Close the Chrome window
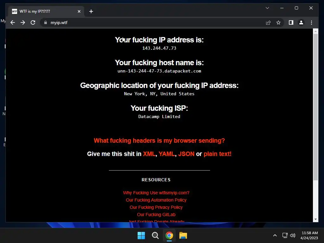The height and width of the screenshot is (243, 324). (311, 8)
